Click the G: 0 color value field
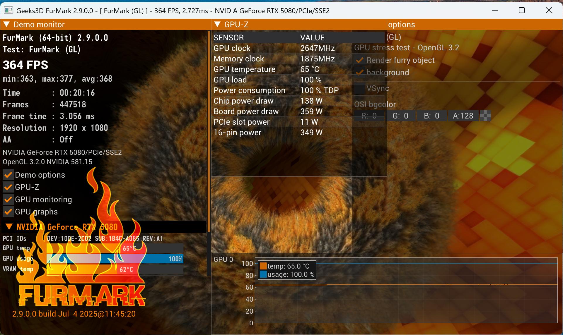Image resolution: width=563 pixels, height=335 pixels. (400, 116)
